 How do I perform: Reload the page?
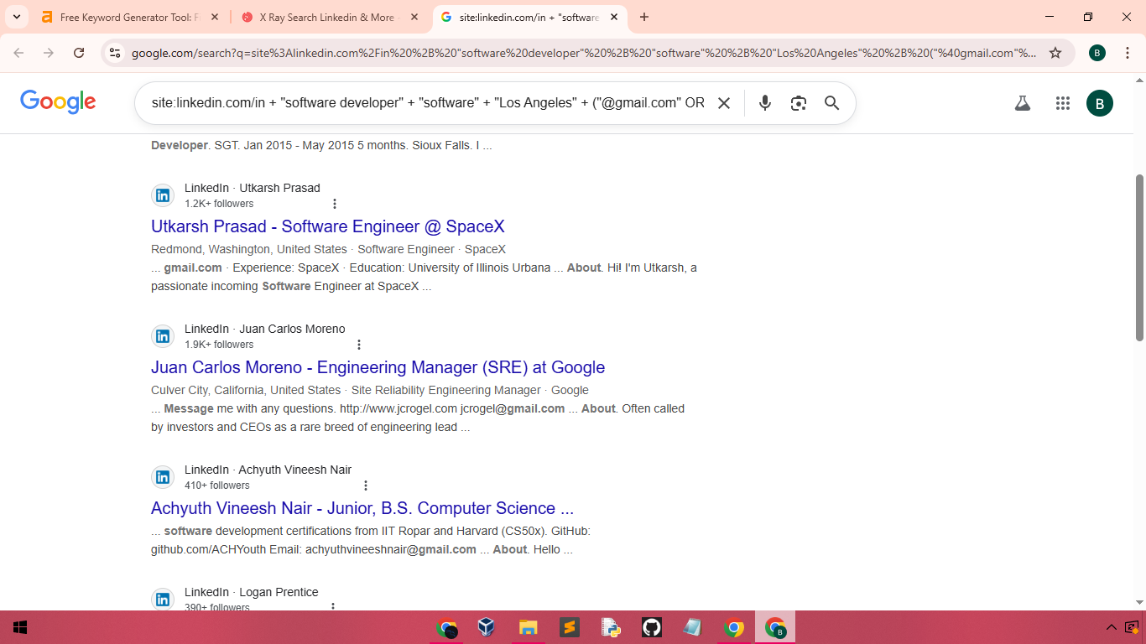click(x=79, y=52)
